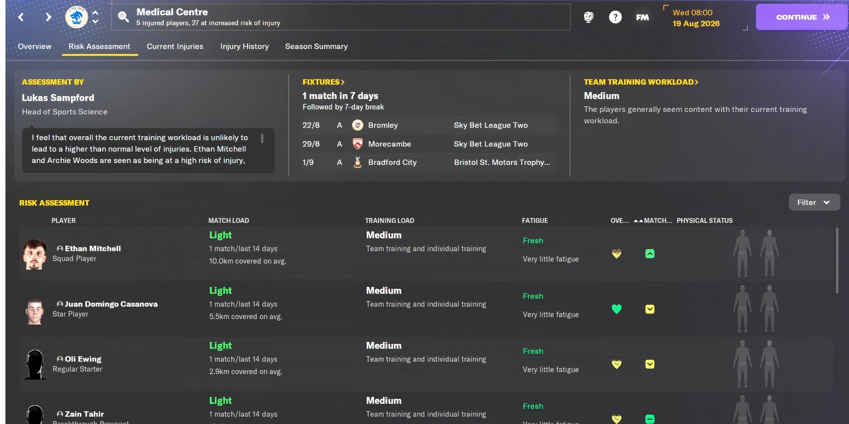Click Ethan Mitchell's overall risk heart icon
Screen dimensions: 849x424
617,254
